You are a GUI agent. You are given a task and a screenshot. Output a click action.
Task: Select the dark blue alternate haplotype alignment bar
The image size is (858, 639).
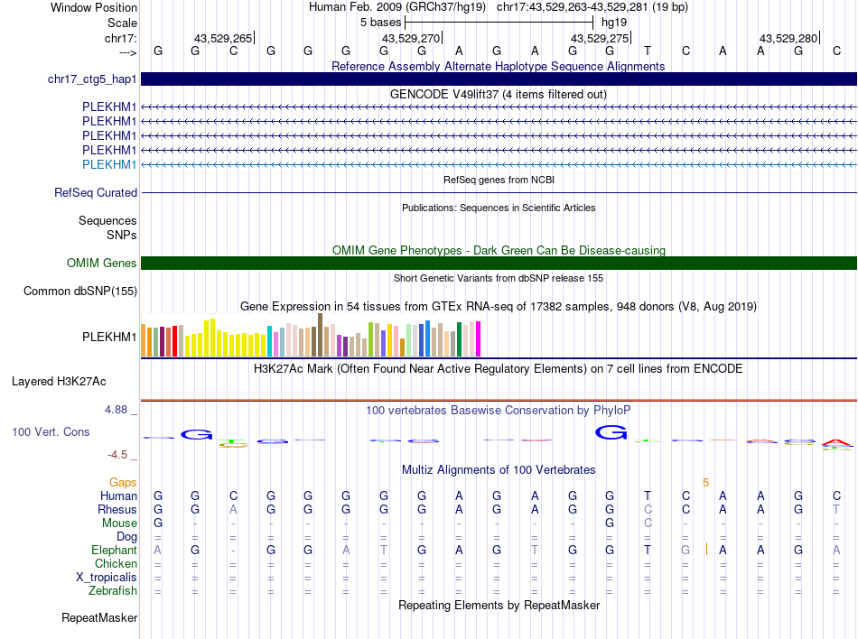pos(499,79)
